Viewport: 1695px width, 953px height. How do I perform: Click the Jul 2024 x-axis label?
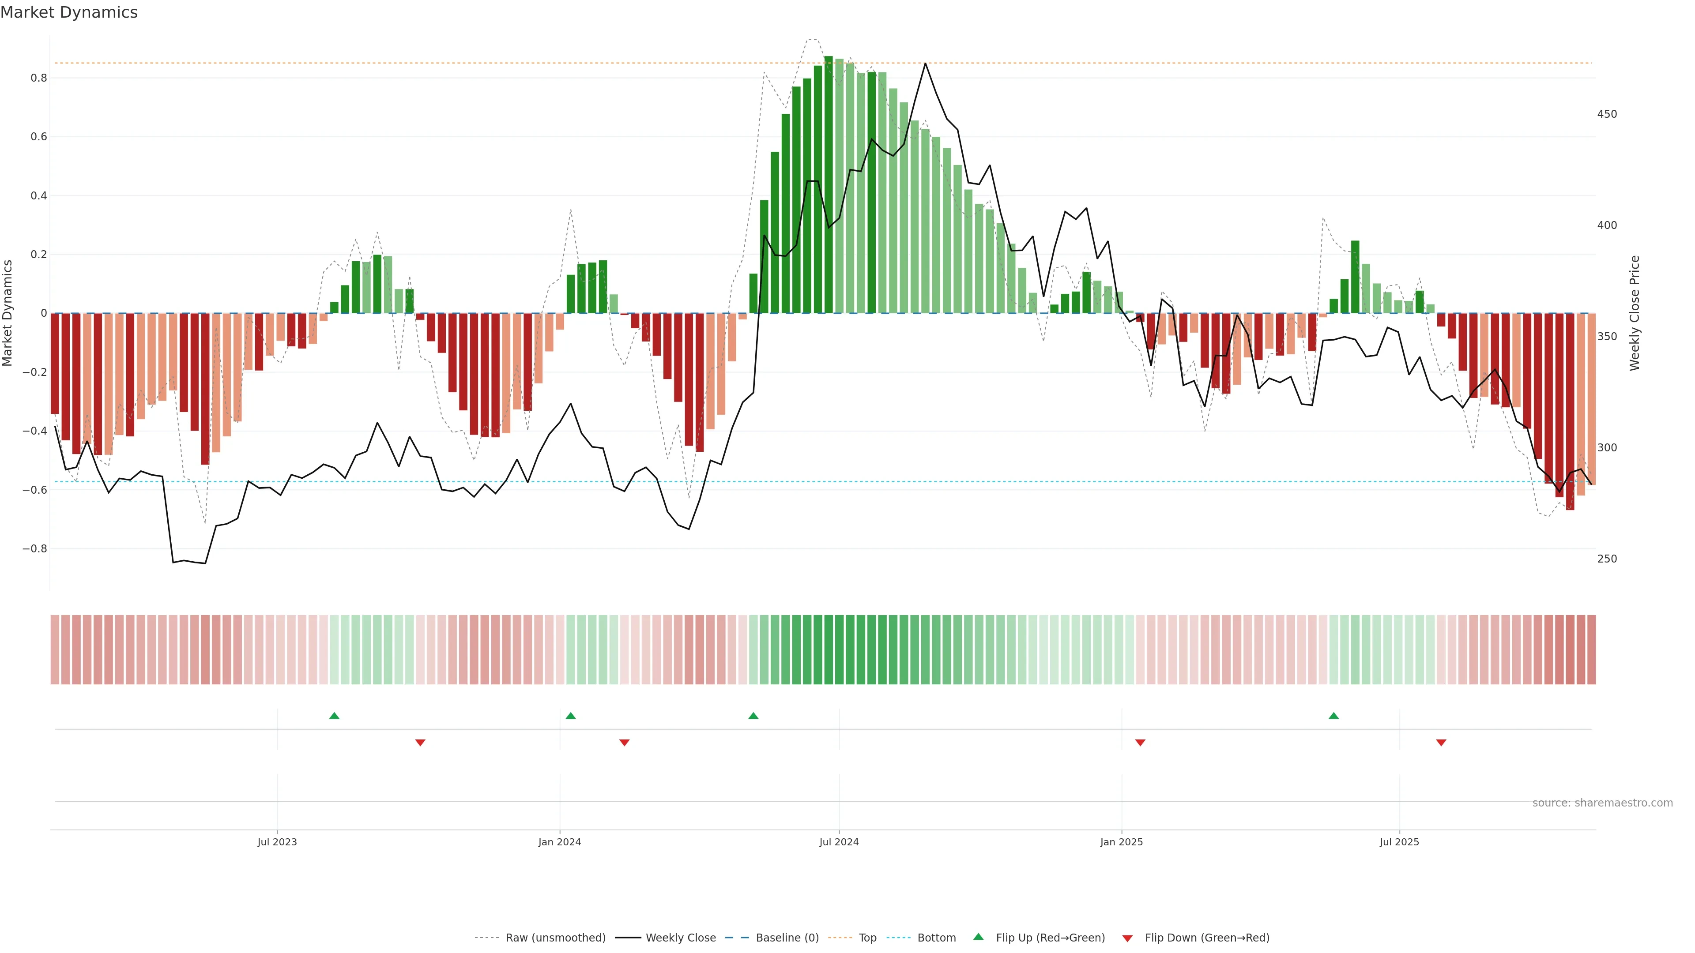pos(839,842)
